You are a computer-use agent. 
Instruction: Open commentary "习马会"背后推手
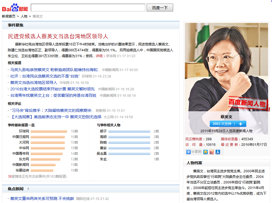click(52, 110)
